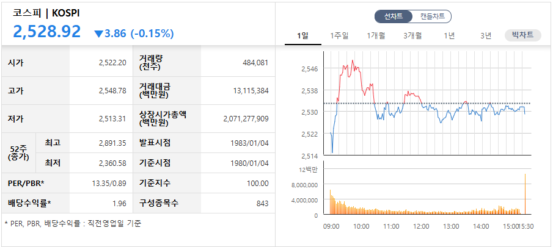
Task: Click the 기준시점 label
Action: pyautogui.click(x=155, y=163)
